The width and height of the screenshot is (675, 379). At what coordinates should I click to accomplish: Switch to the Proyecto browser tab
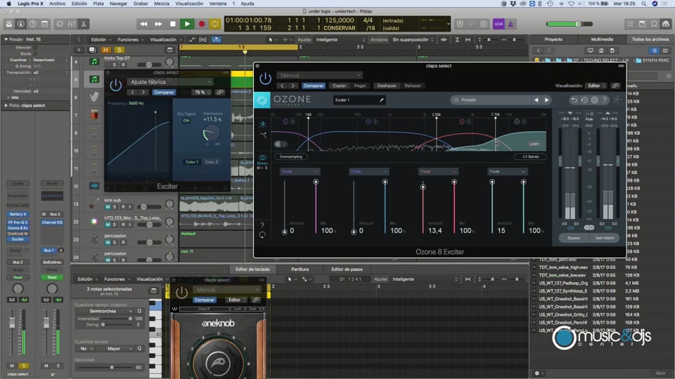[x=553, y=39]
